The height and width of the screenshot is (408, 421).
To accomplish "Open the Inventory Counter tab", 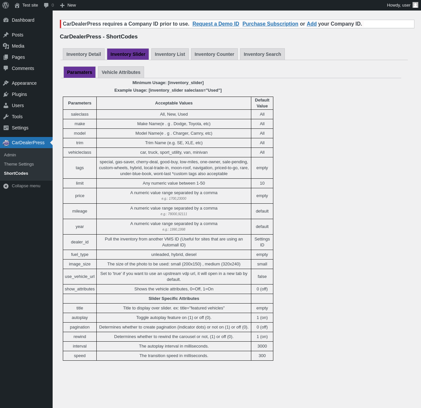I will point(214,54).
